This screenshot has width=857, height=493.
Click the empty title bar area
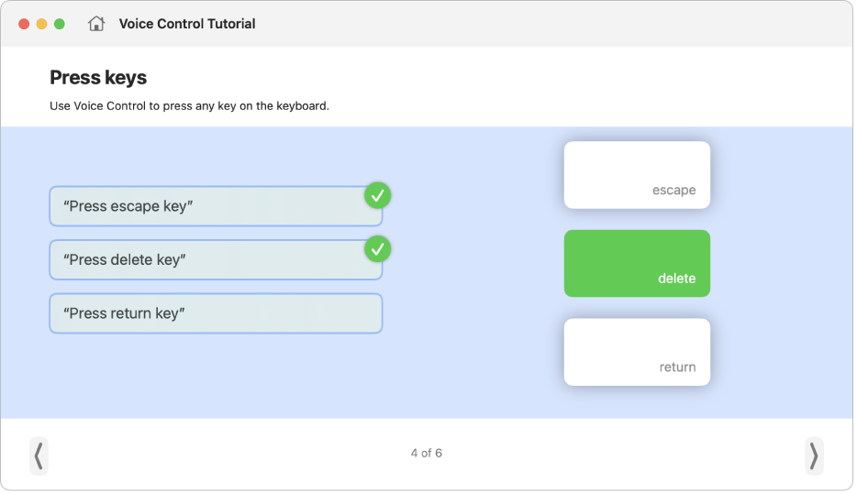[x=551, y=24]
